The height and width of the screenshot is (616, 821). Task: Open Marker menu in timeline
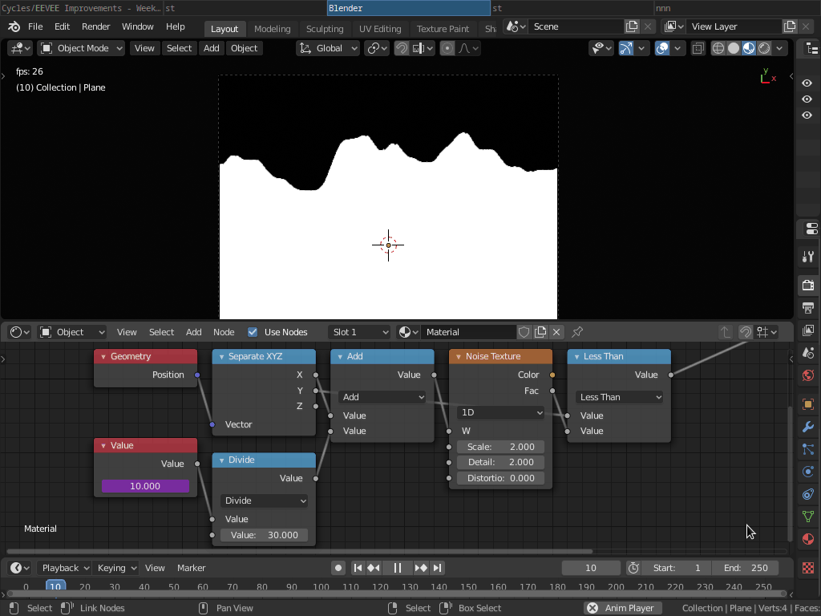tap(191, 568)
